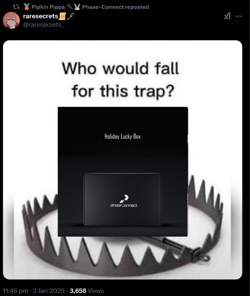Click the scroll emoji after raresecrets

pyautogui.click(x=62, y=16)
